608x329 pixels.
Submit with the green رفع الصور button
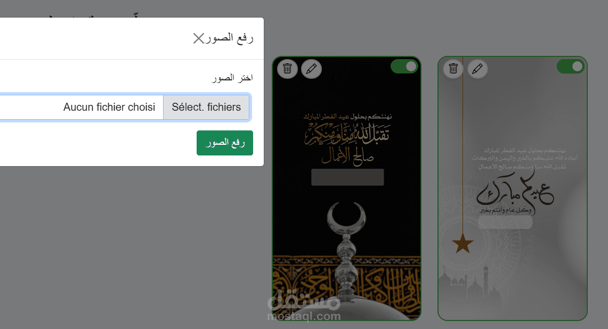pyautogui.click(x=225, y=143)
